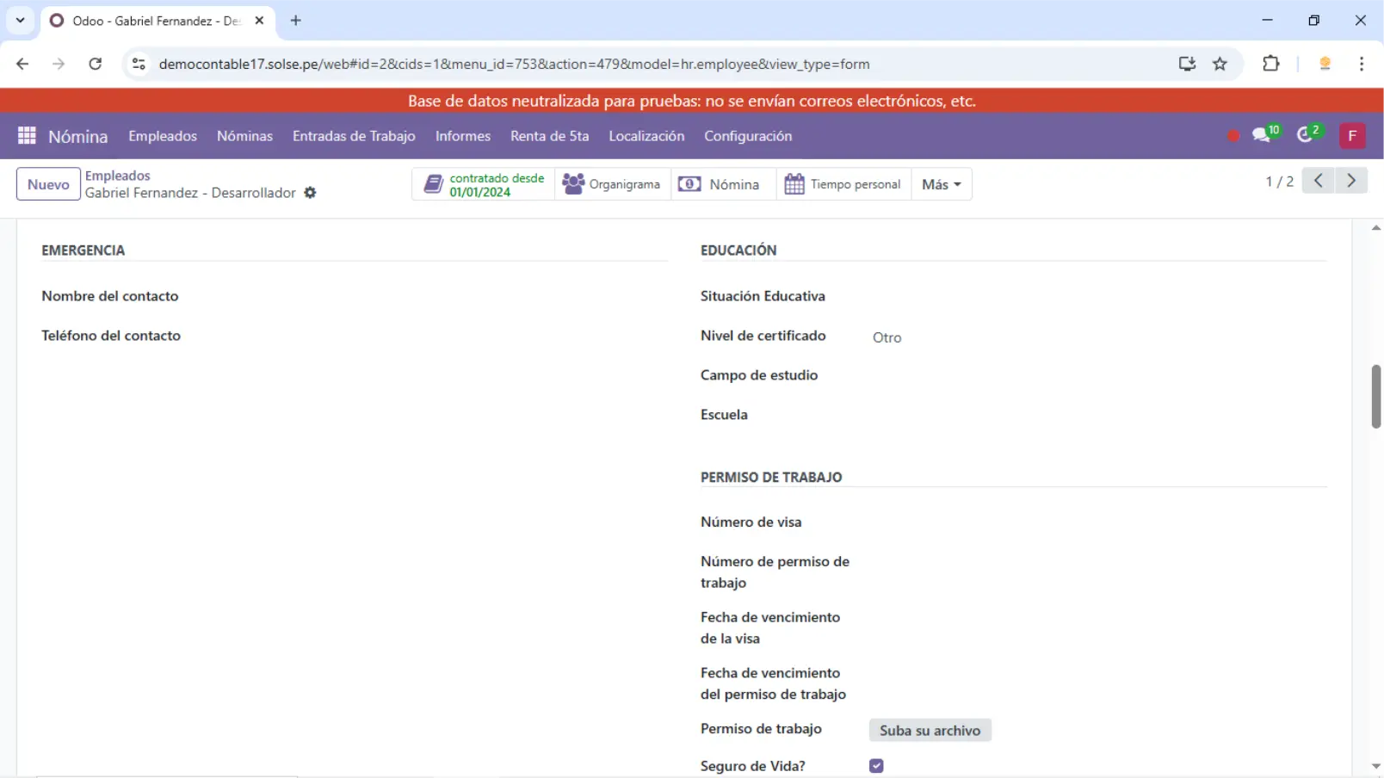Open the Configuración menu dropdown
The image size is (1384, 778).
click(747, 136)
